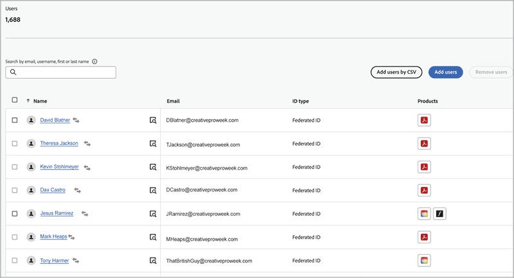This screenshot has height=278, width=514.
Task: Select the checkbox for David Blatner
Action: click(15, 120)
